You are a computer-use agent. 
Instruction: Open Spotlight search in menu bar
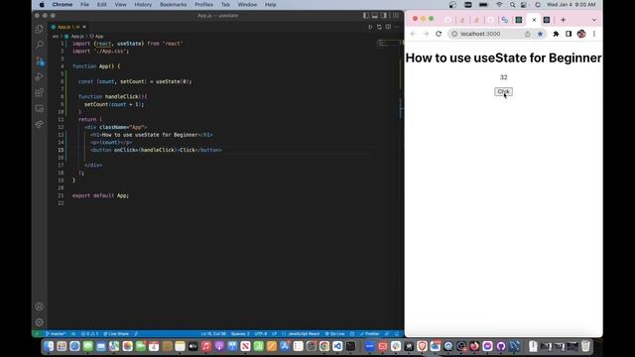point(512,4)
